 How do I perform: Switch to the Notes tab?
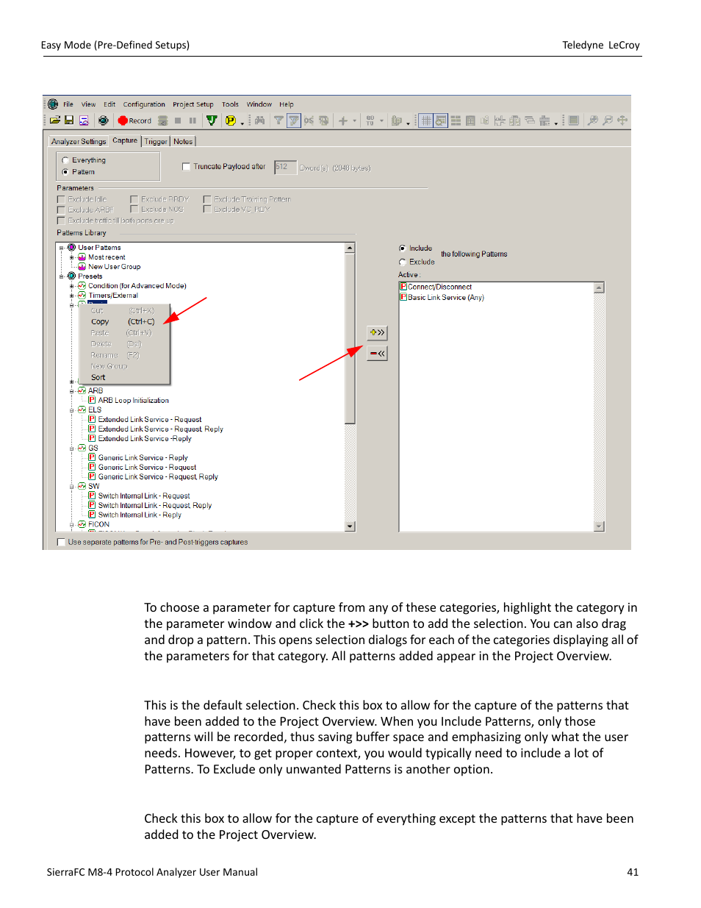(x=183, y=142)
